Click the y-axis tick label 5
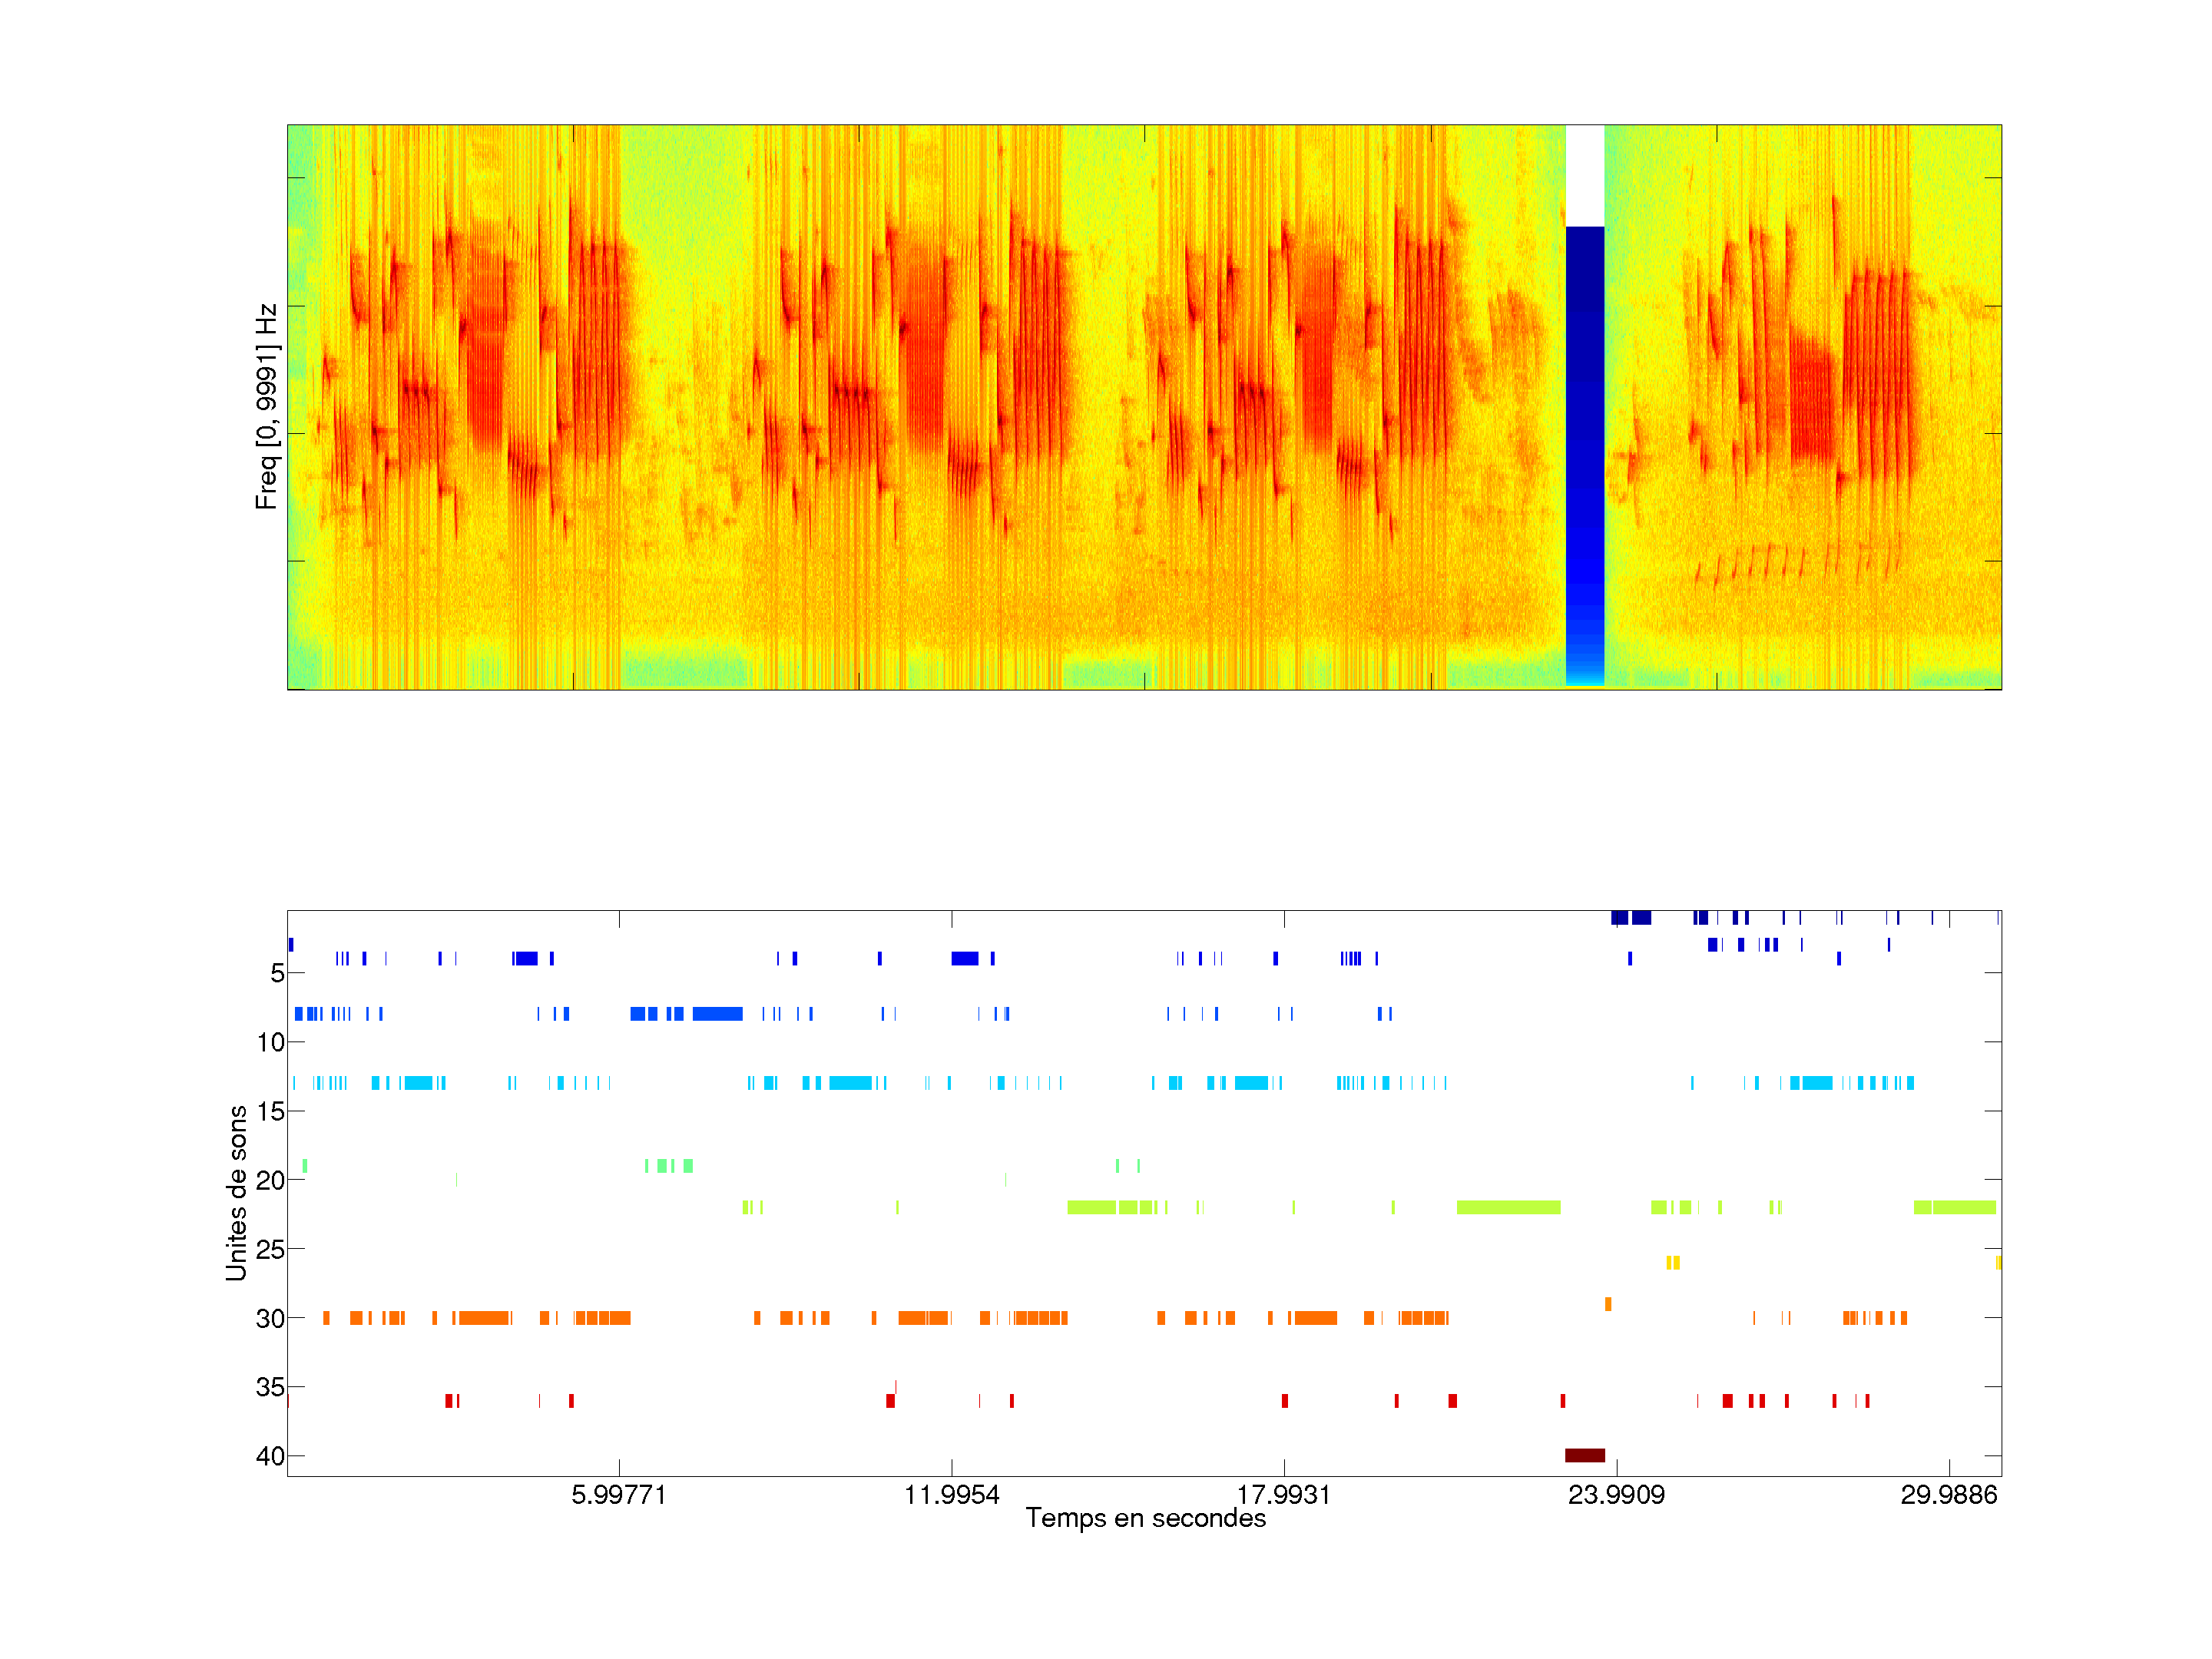Image resolution: width=2212 pixels, height=1659 pixels. pos(277,973)
